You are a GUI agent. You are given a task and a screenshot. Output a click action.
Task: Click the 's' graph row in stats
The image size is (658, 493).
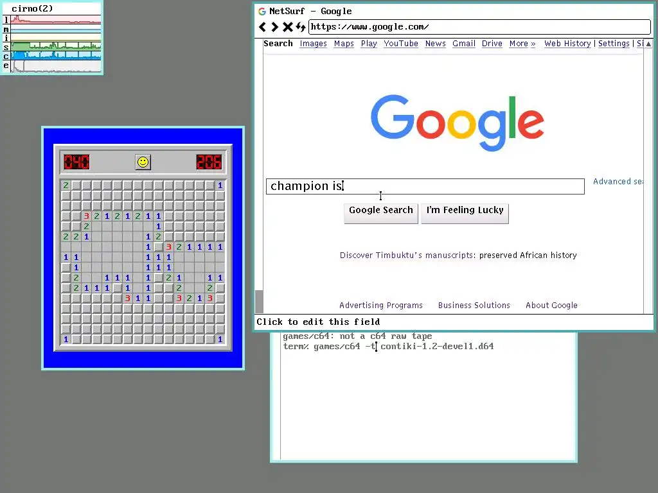tap(52, 47)
